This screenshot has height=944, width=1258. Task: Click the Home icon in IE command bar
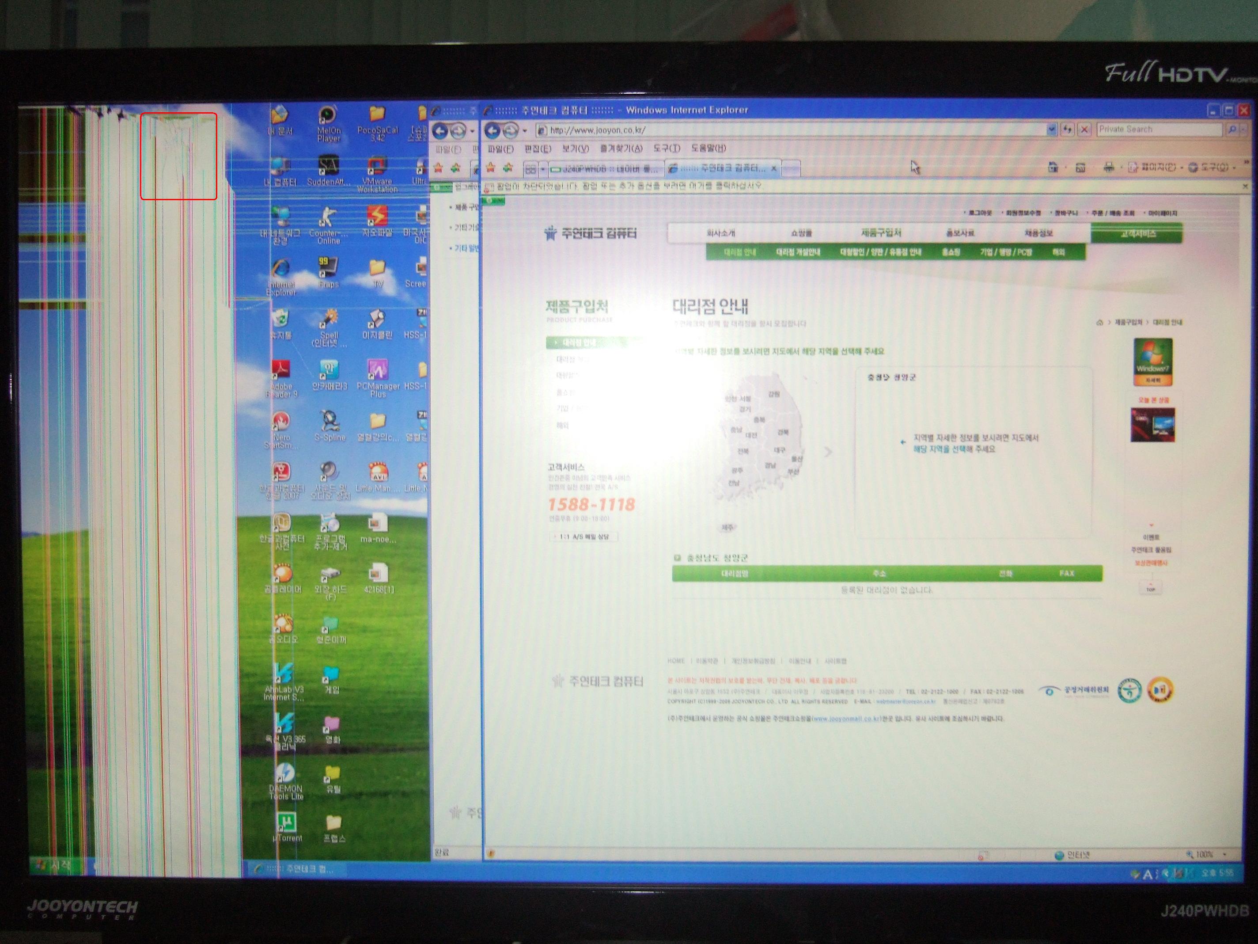(1053, 167)
